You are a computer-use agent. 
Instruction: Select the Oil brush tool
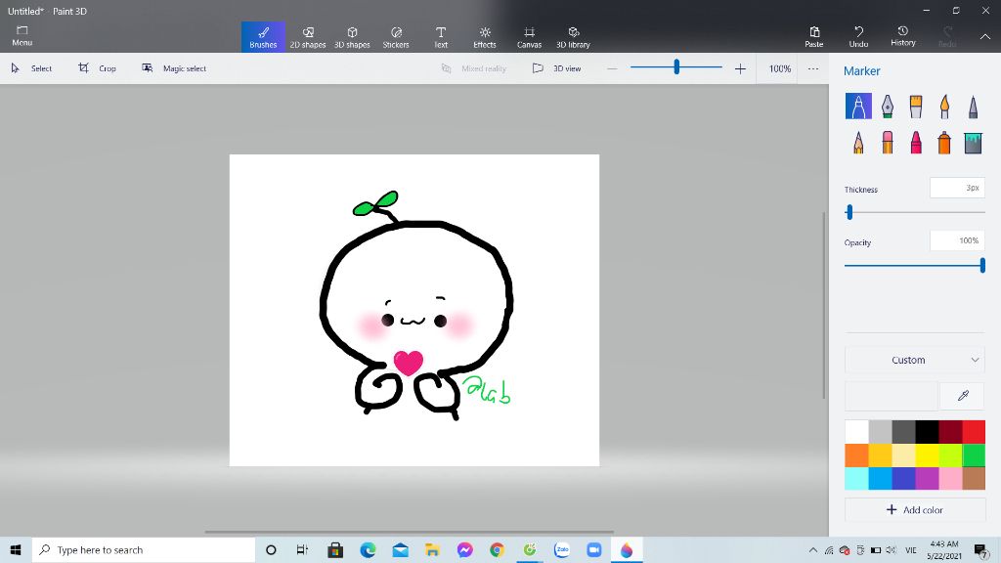click(x=915, y=106)
